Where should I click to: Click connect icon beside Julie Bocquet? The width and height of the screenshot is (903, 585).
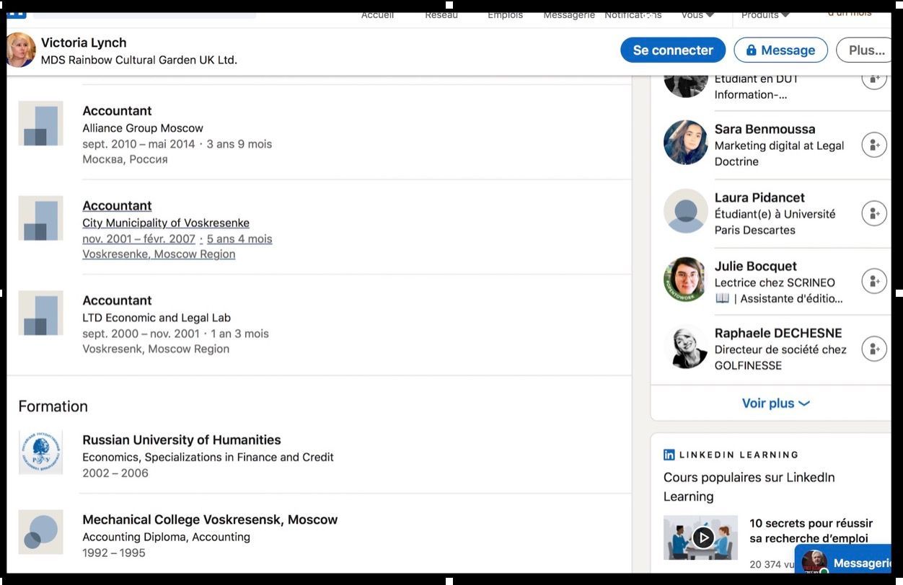click(873, 281)
